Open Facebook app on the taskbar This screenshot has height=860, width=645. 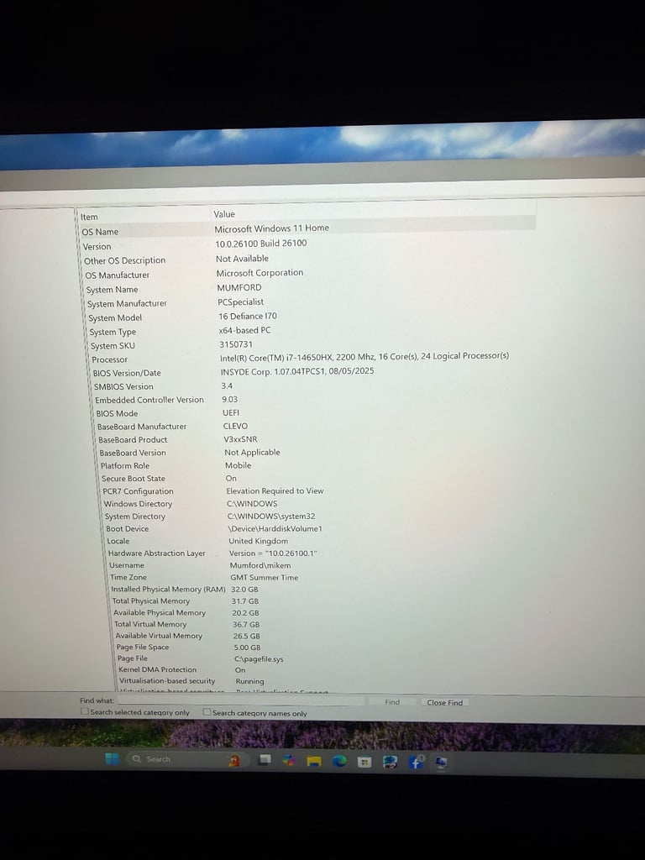coord(416,762)
